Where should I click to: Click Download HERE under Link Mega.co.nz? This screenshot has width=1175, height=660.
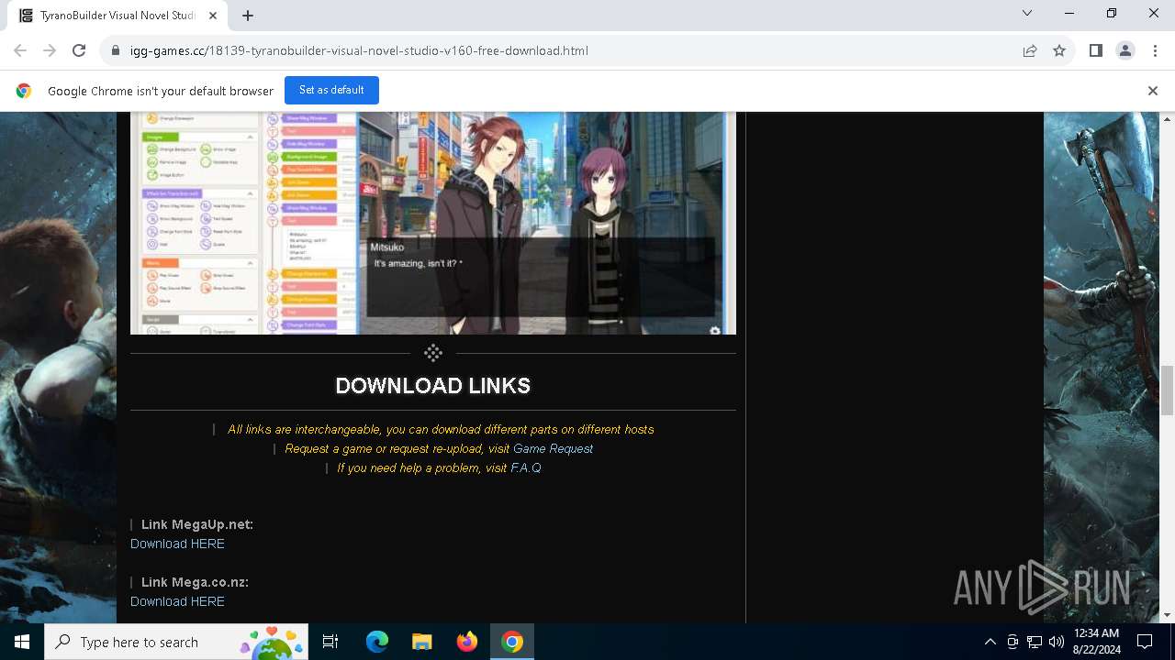click(x=177, y=601)
